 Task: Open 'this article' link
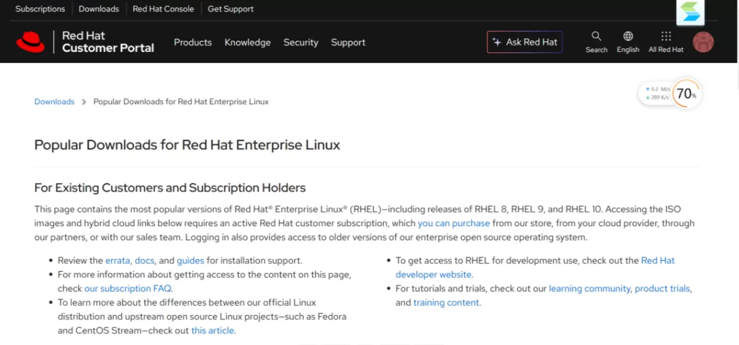pyautogui.click(x=213, y=330)
